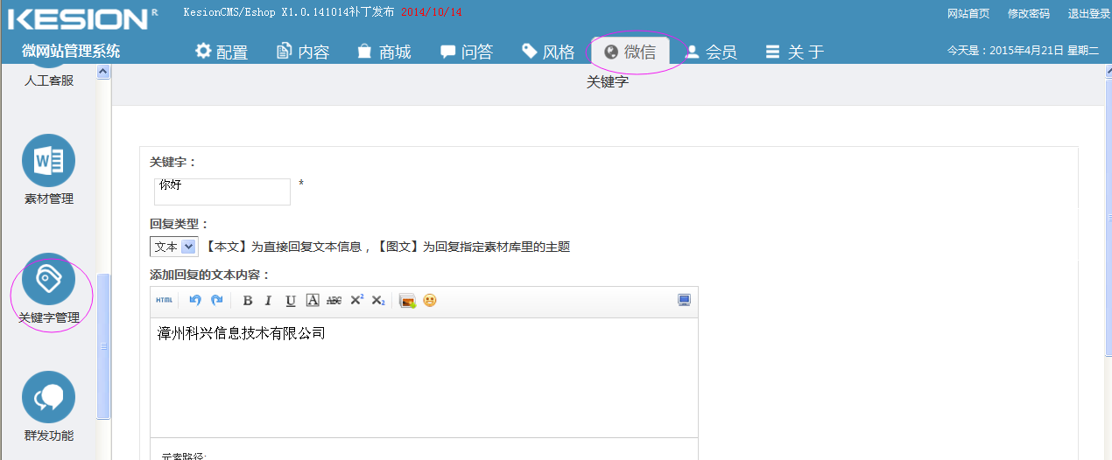Apply character border (boxed A) icon

pyautogui.click(x=313, y=301)
